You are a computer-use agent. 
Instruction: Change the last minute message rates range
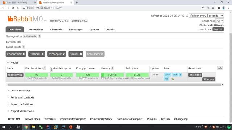point(30,36)
